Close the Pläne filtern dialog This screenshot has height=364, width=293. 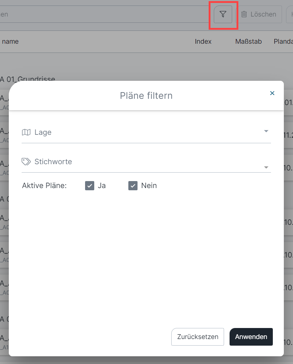click(272, 93)
